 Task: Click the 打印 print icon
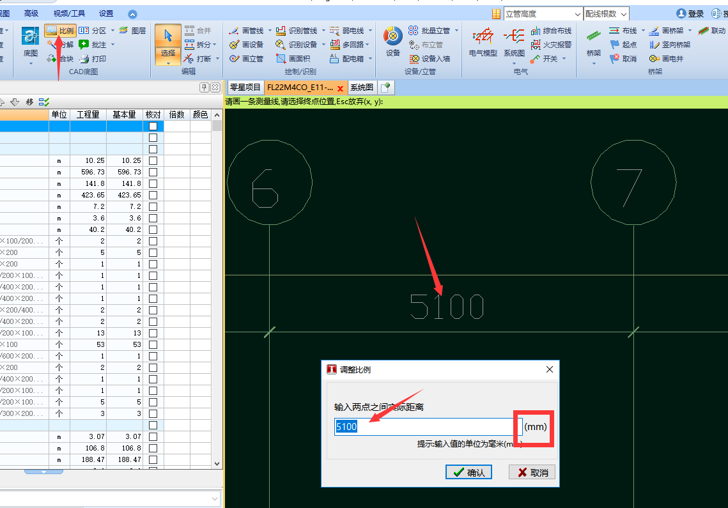92,59
